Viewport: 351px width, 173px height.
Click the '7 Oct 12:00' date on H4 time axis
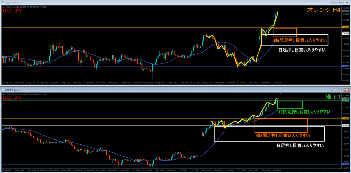[x=277, y=83]
